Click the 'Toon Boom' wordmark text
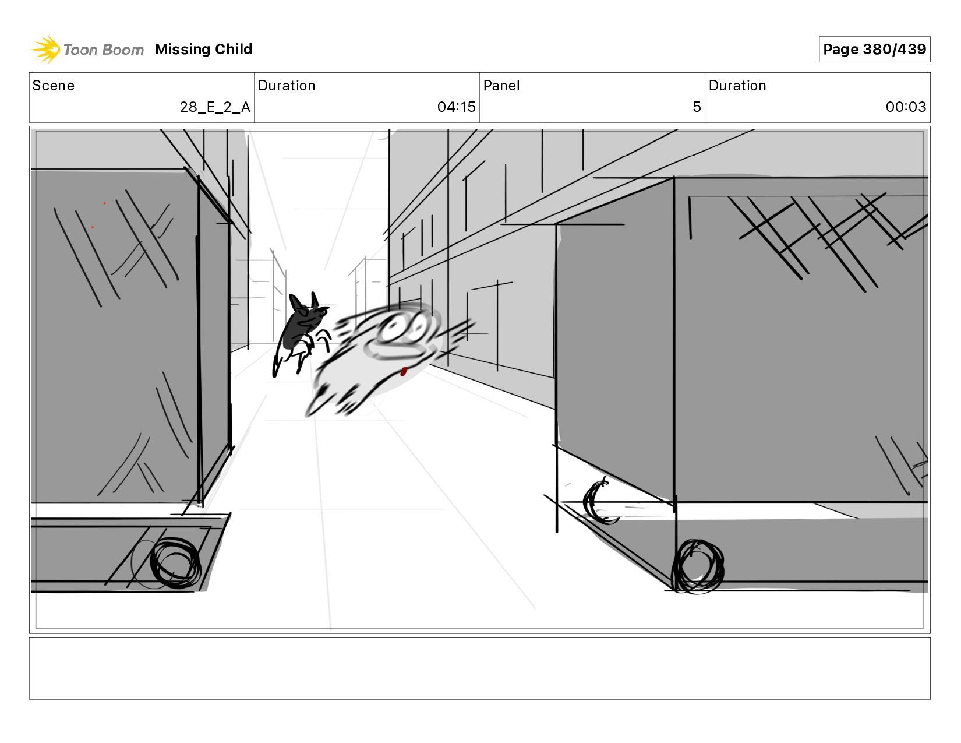Image resolution: width=961 pixels, height=743 pixels. (x=104, y=50)
